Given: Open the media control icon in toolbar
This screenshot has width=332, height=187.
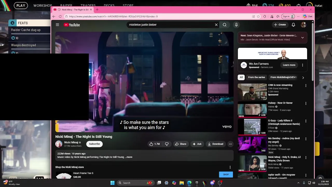Looking at the screenshot, I should click(272, 16).
